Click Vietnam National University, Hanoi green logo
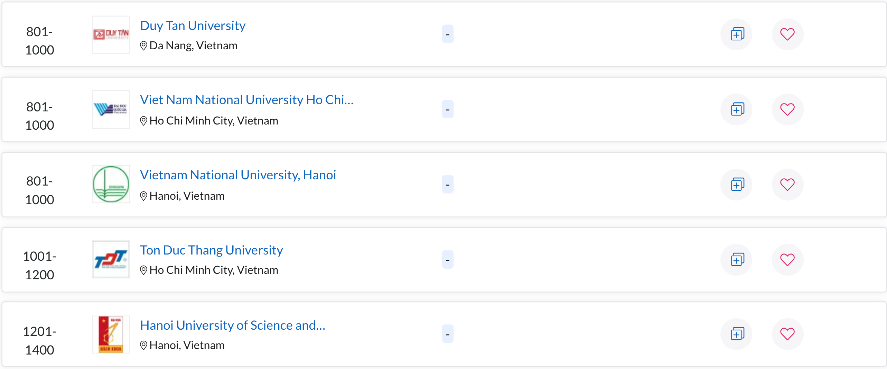Viewport: 887px width, 369px height. pos(111,184)
